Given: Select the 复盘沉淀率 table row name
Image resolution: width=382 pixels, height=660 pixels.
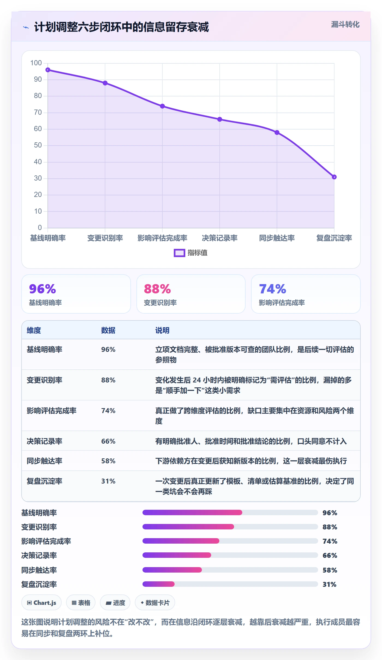Looking at the screenshot, I should point(44,481).
